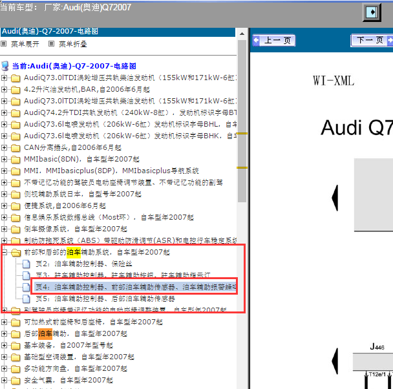Expand CAN分离插头 folder node

click(4, 147)
